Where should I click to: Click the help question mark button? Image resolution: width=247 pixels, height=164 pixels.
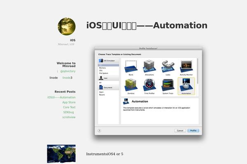(x=99, y=130)
